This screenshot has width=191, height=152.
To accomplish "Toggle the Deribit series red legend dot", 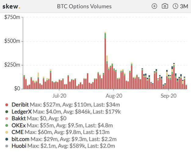I will pyautogui.click(x=7, y=105).
